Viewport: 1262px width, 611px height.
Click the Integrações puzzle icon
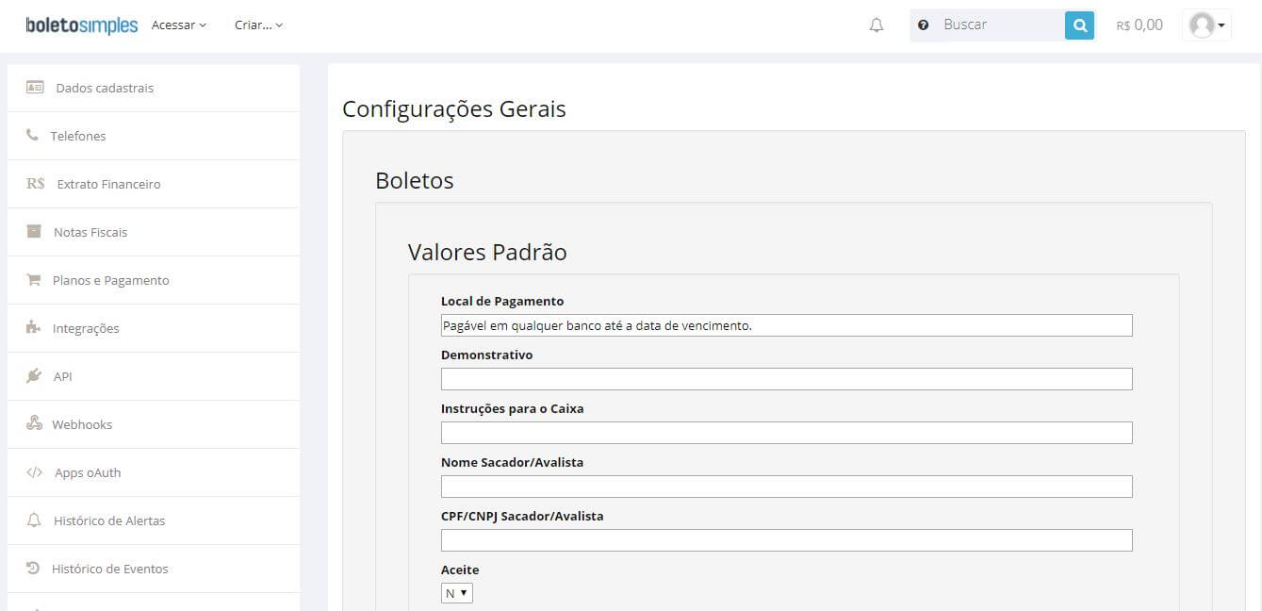coord(34,328)
